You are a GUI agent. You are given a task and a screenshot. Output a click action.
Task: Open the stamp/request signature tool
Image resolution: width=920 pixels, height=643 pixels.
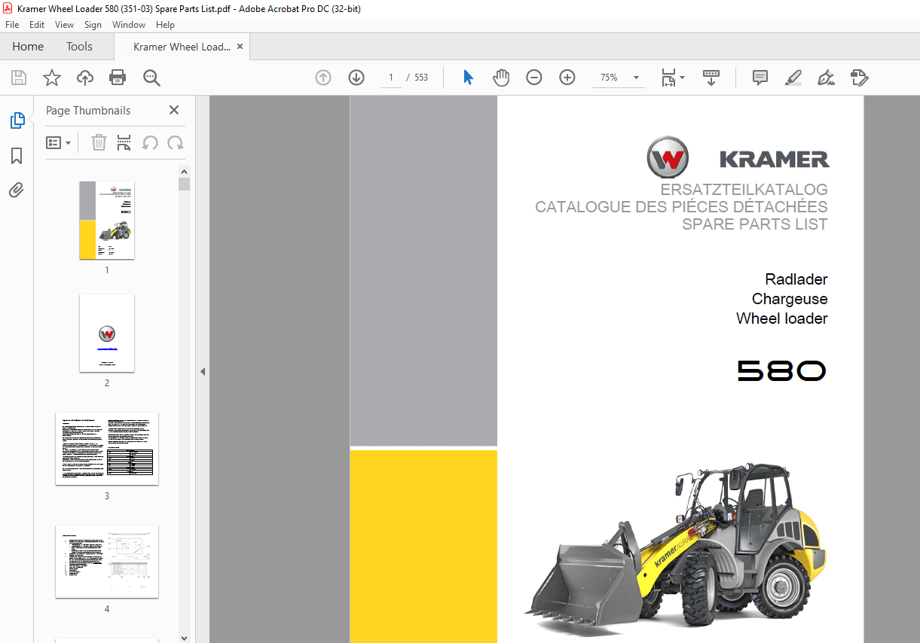(860, 78)
